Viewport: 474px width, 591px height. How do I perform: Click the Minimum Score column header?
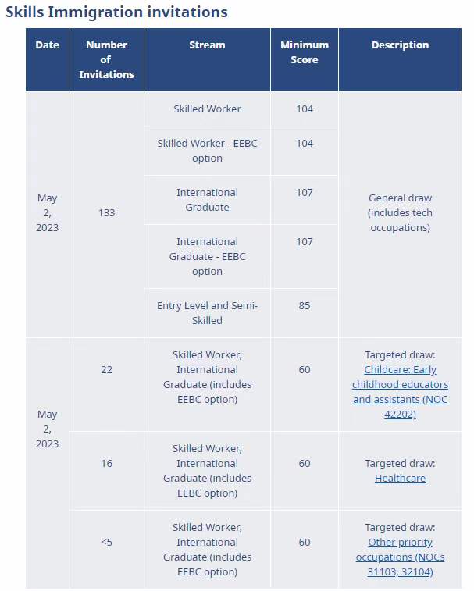point(305,59)
